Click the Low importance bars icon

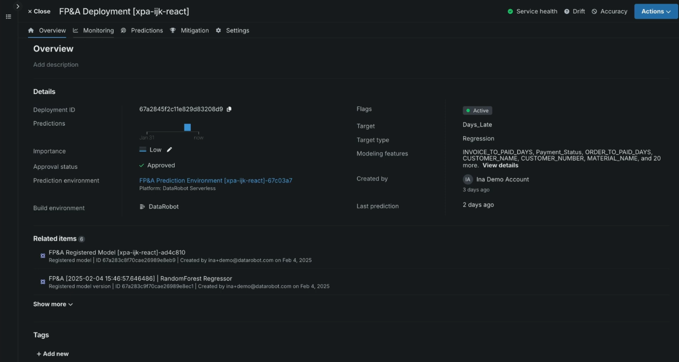143,149
